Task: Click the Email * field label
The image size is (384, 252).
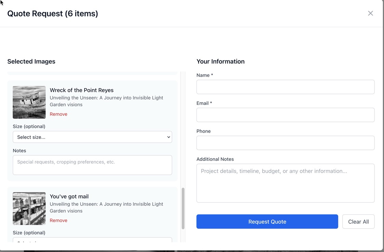Action: (x=204, y=103)
